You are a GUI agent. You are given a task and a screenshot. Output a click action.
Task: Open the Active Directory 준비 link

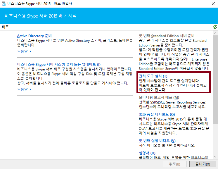coord(34,36)
